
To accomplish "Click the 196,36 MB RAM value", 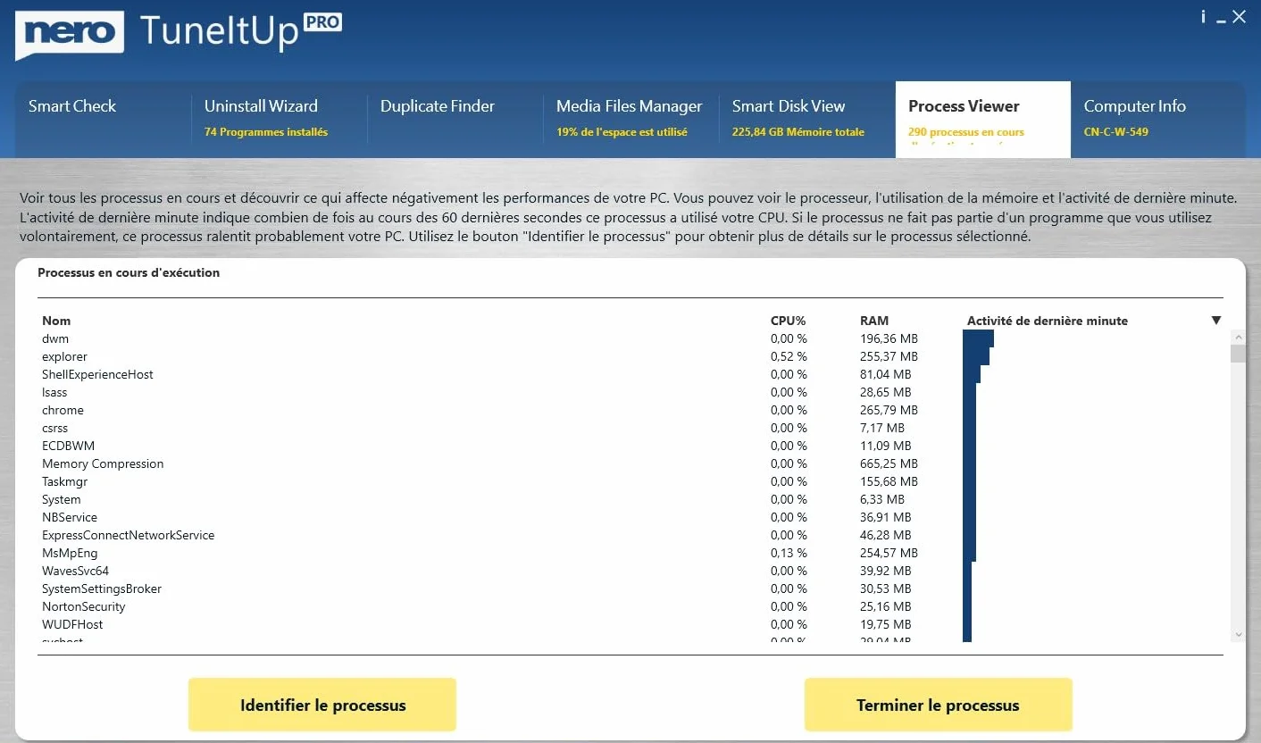I will click(x=889, y=338).
